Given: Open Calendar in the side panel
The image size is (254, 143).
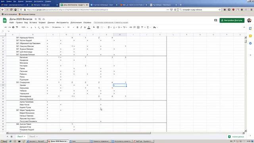Looking at the screenshot, I should pyautogui.click(x=250, y=29).
